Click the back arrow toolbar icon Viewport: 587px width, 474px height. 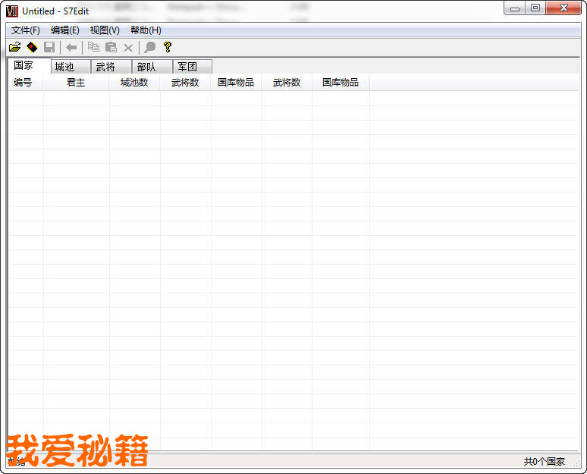click(71, 47)
